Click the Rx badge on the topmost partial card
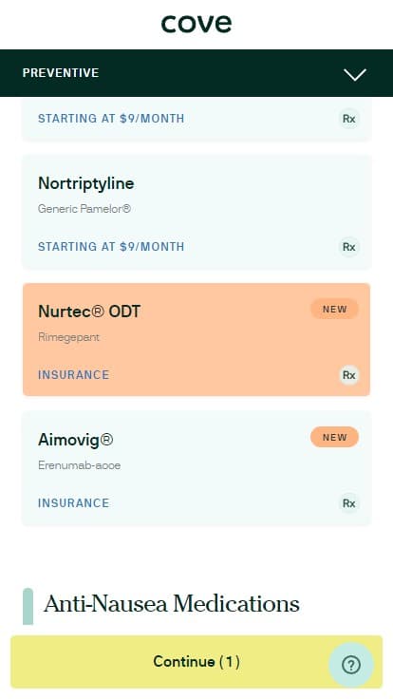 tap(349, 119)
